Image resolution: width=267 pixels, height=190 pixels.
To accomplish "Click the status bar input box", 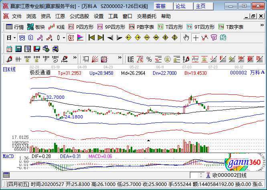I will click(194, 175).
